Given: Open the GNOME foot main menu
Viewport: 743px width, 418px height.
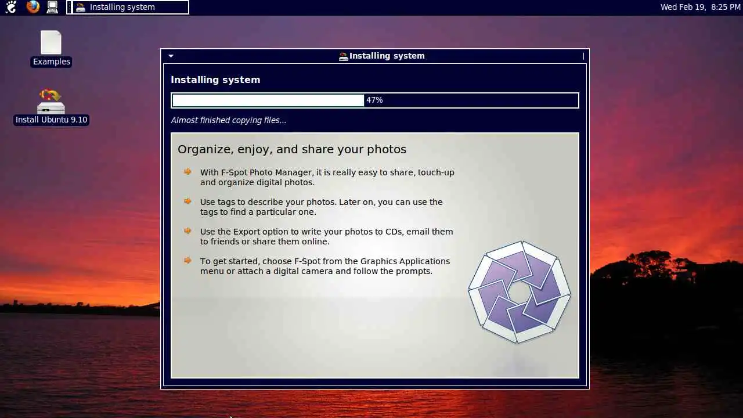Looking at the screenshot, I should coord(10,7).
